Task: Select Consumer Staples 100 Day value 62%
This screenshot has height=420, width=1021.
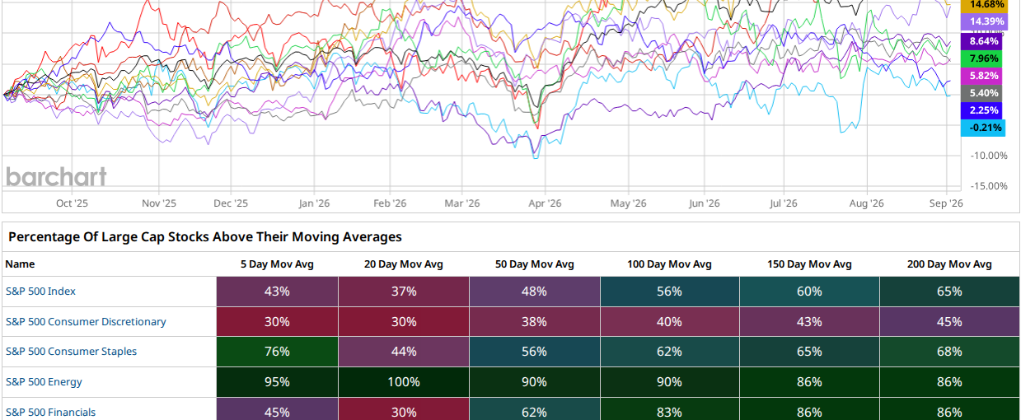Action: click(669, 352)
